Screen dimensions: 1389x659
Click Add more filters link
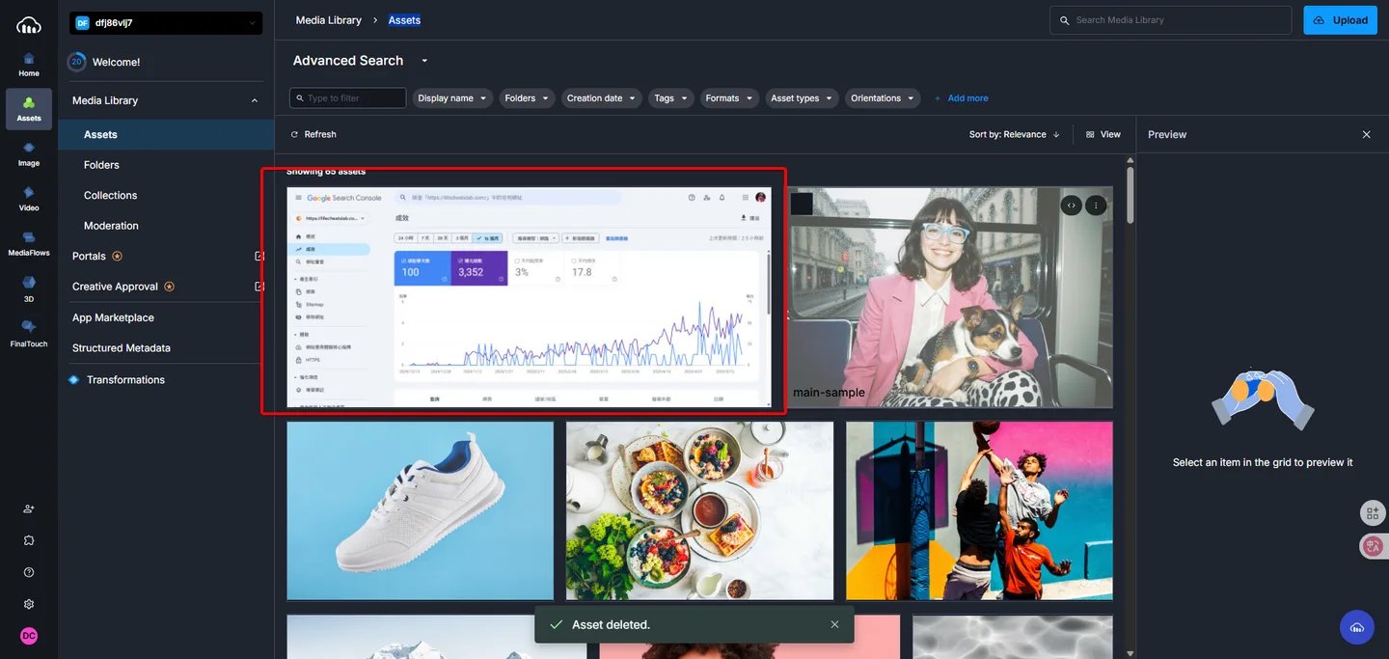click(961, 98)
